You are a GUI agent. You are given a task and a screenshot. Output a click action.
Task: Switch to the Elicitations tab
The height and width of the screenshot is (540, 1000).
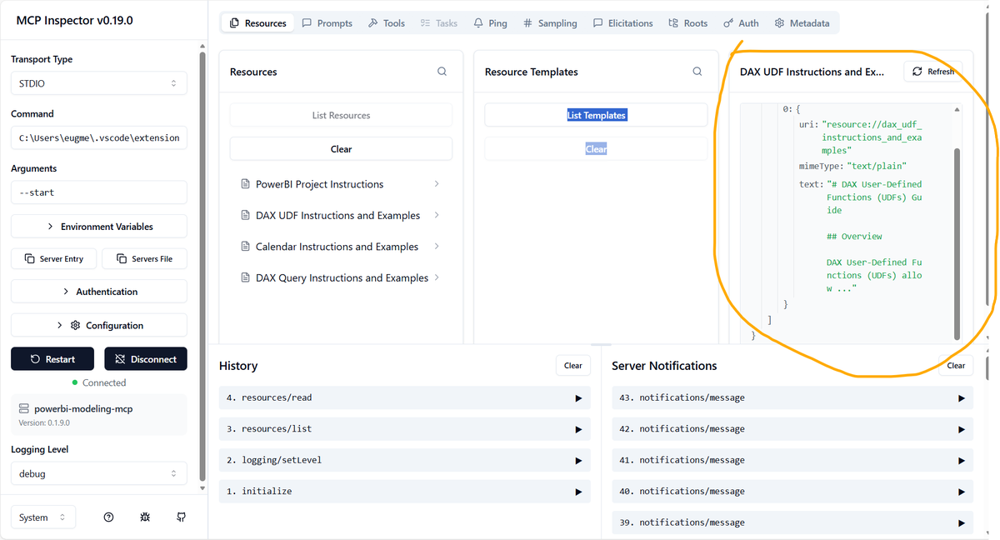coord(622,23)
